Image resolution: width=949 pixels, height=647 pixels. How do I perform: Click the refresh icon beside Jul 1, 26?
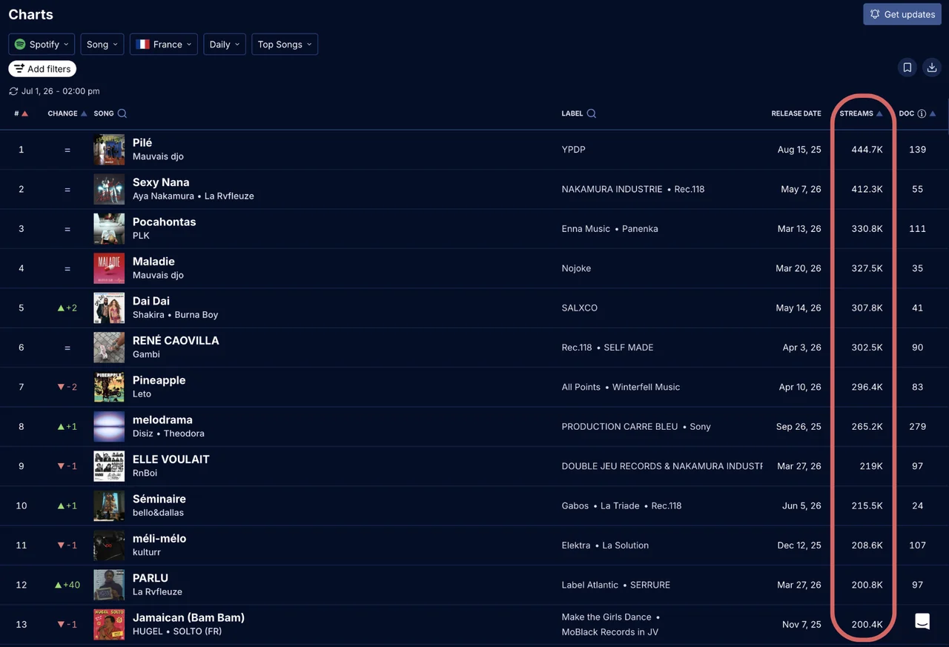point(13,91)
